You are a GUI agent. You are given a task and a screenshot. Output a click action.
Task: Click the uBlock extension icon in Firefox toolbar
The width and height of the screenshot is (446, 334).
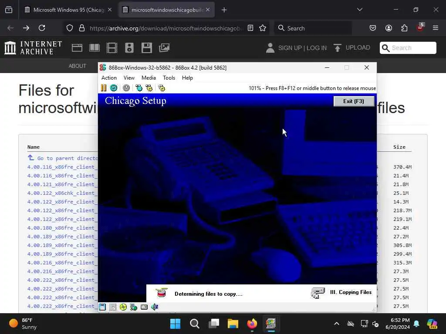click(420, 27)
